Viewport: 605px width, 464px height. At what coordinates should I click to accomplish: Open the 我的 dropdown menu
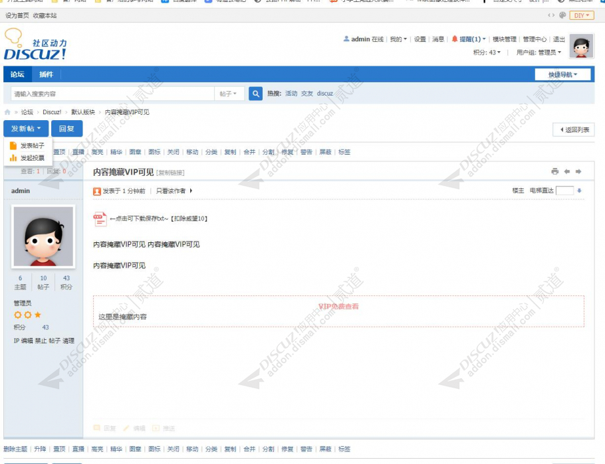coord(398,39)
